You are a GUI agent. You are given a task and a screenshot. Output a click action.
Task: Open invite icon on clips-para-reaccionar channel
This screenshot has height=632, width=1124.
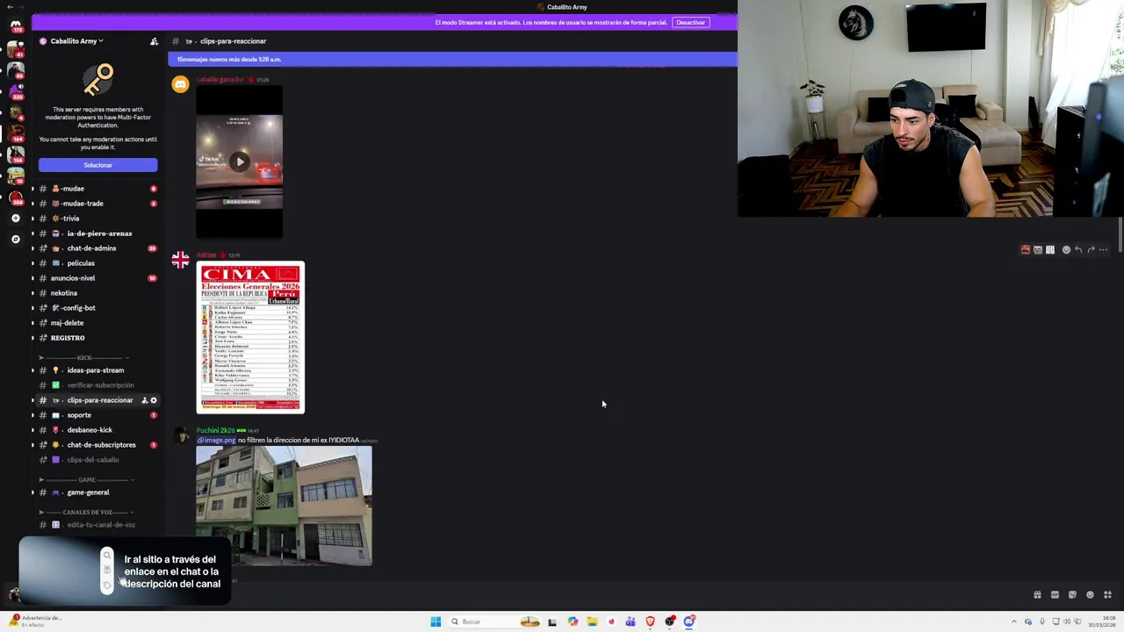[145, 400]
